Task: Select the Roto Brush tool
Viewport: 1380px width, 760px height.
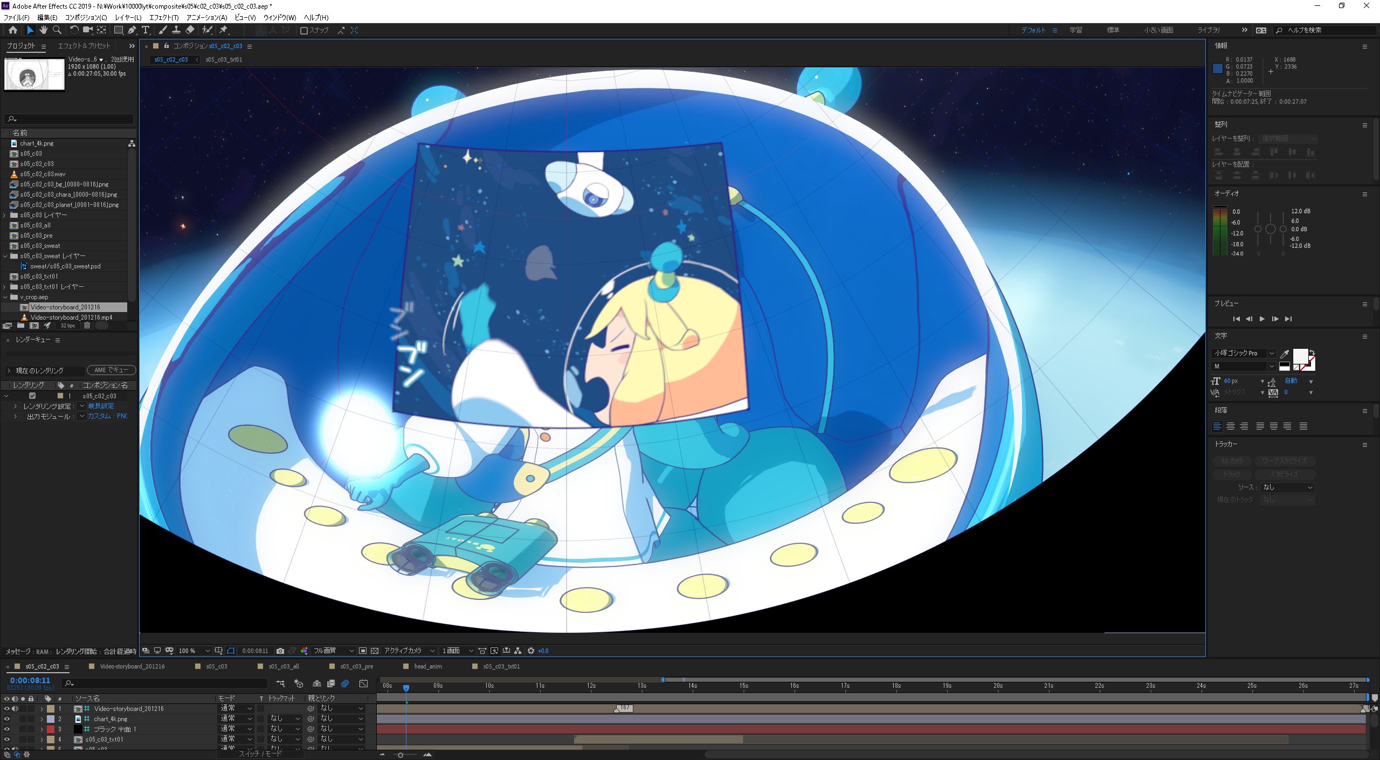Action: click(207, 30)
